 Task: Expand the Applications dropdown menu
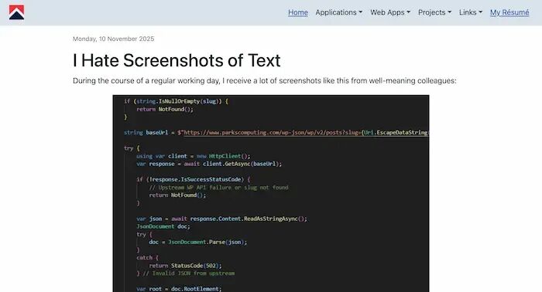(339, 12)
